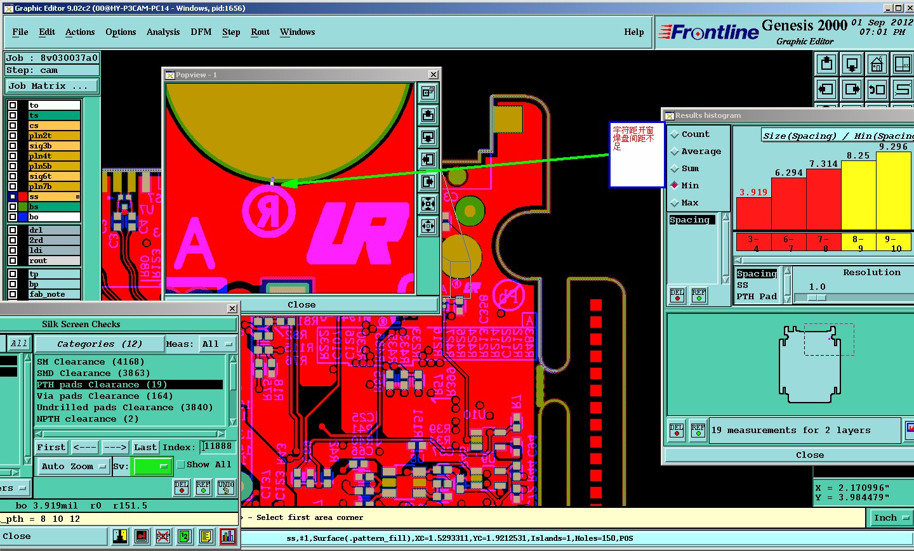Click down arrow of categories list scrollbar
The width and height of the screenshot is (914, 551).
(233, 422)
